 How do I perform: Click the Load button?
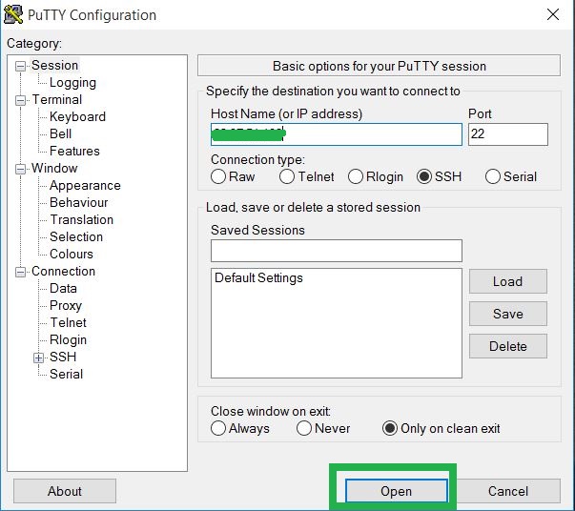click(x=507, y=281)
